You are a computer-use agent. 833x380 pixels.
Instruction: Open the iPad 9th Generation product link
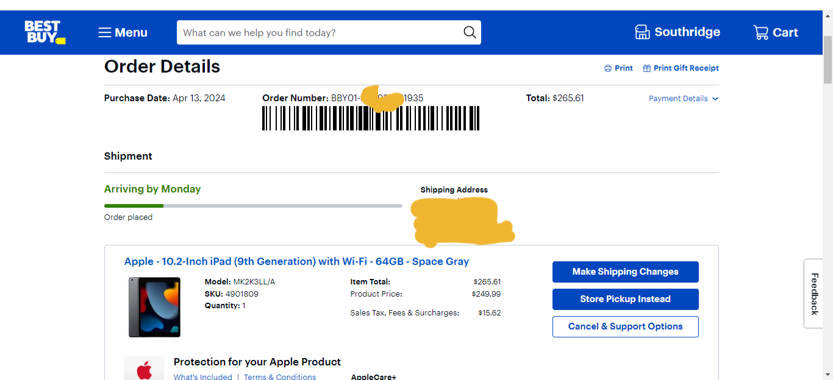point(296,261)
